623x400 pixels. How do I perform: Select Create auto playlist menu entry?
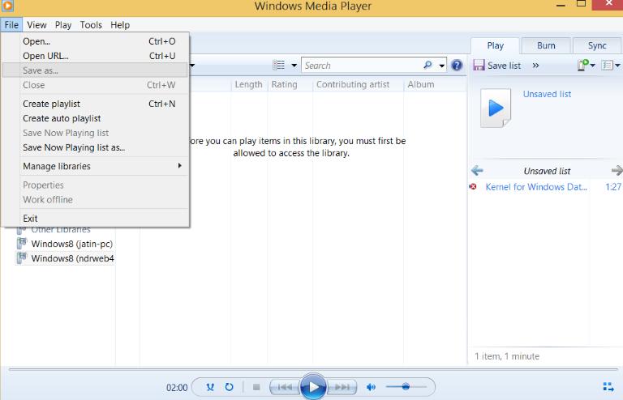(x=96, y=118)
